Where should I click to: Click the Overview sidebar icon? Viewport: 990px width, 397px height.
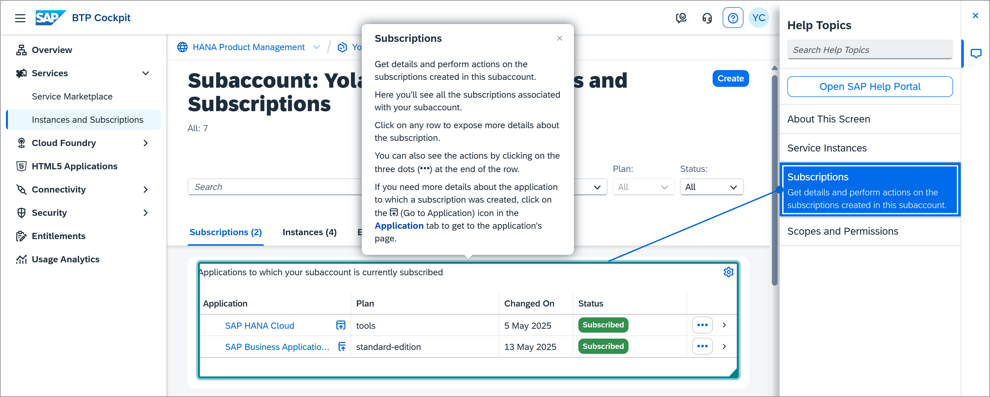[x=21, y=50]
